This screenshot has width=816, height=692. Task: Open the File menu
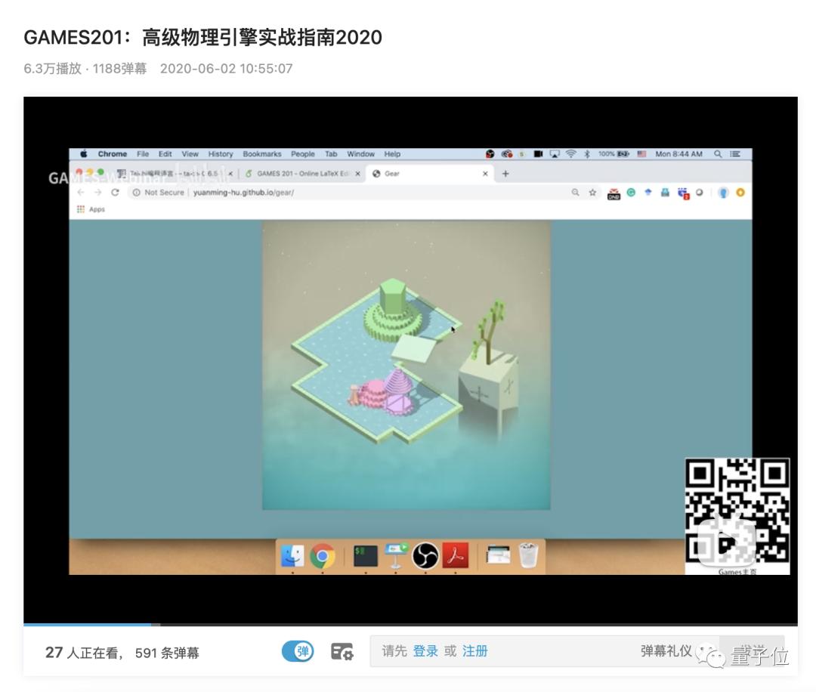(143, 154)
